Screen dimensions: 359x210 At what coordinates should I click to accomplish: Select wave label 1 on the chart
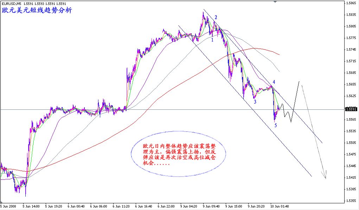pyautogui.click(x=212, y=40)
